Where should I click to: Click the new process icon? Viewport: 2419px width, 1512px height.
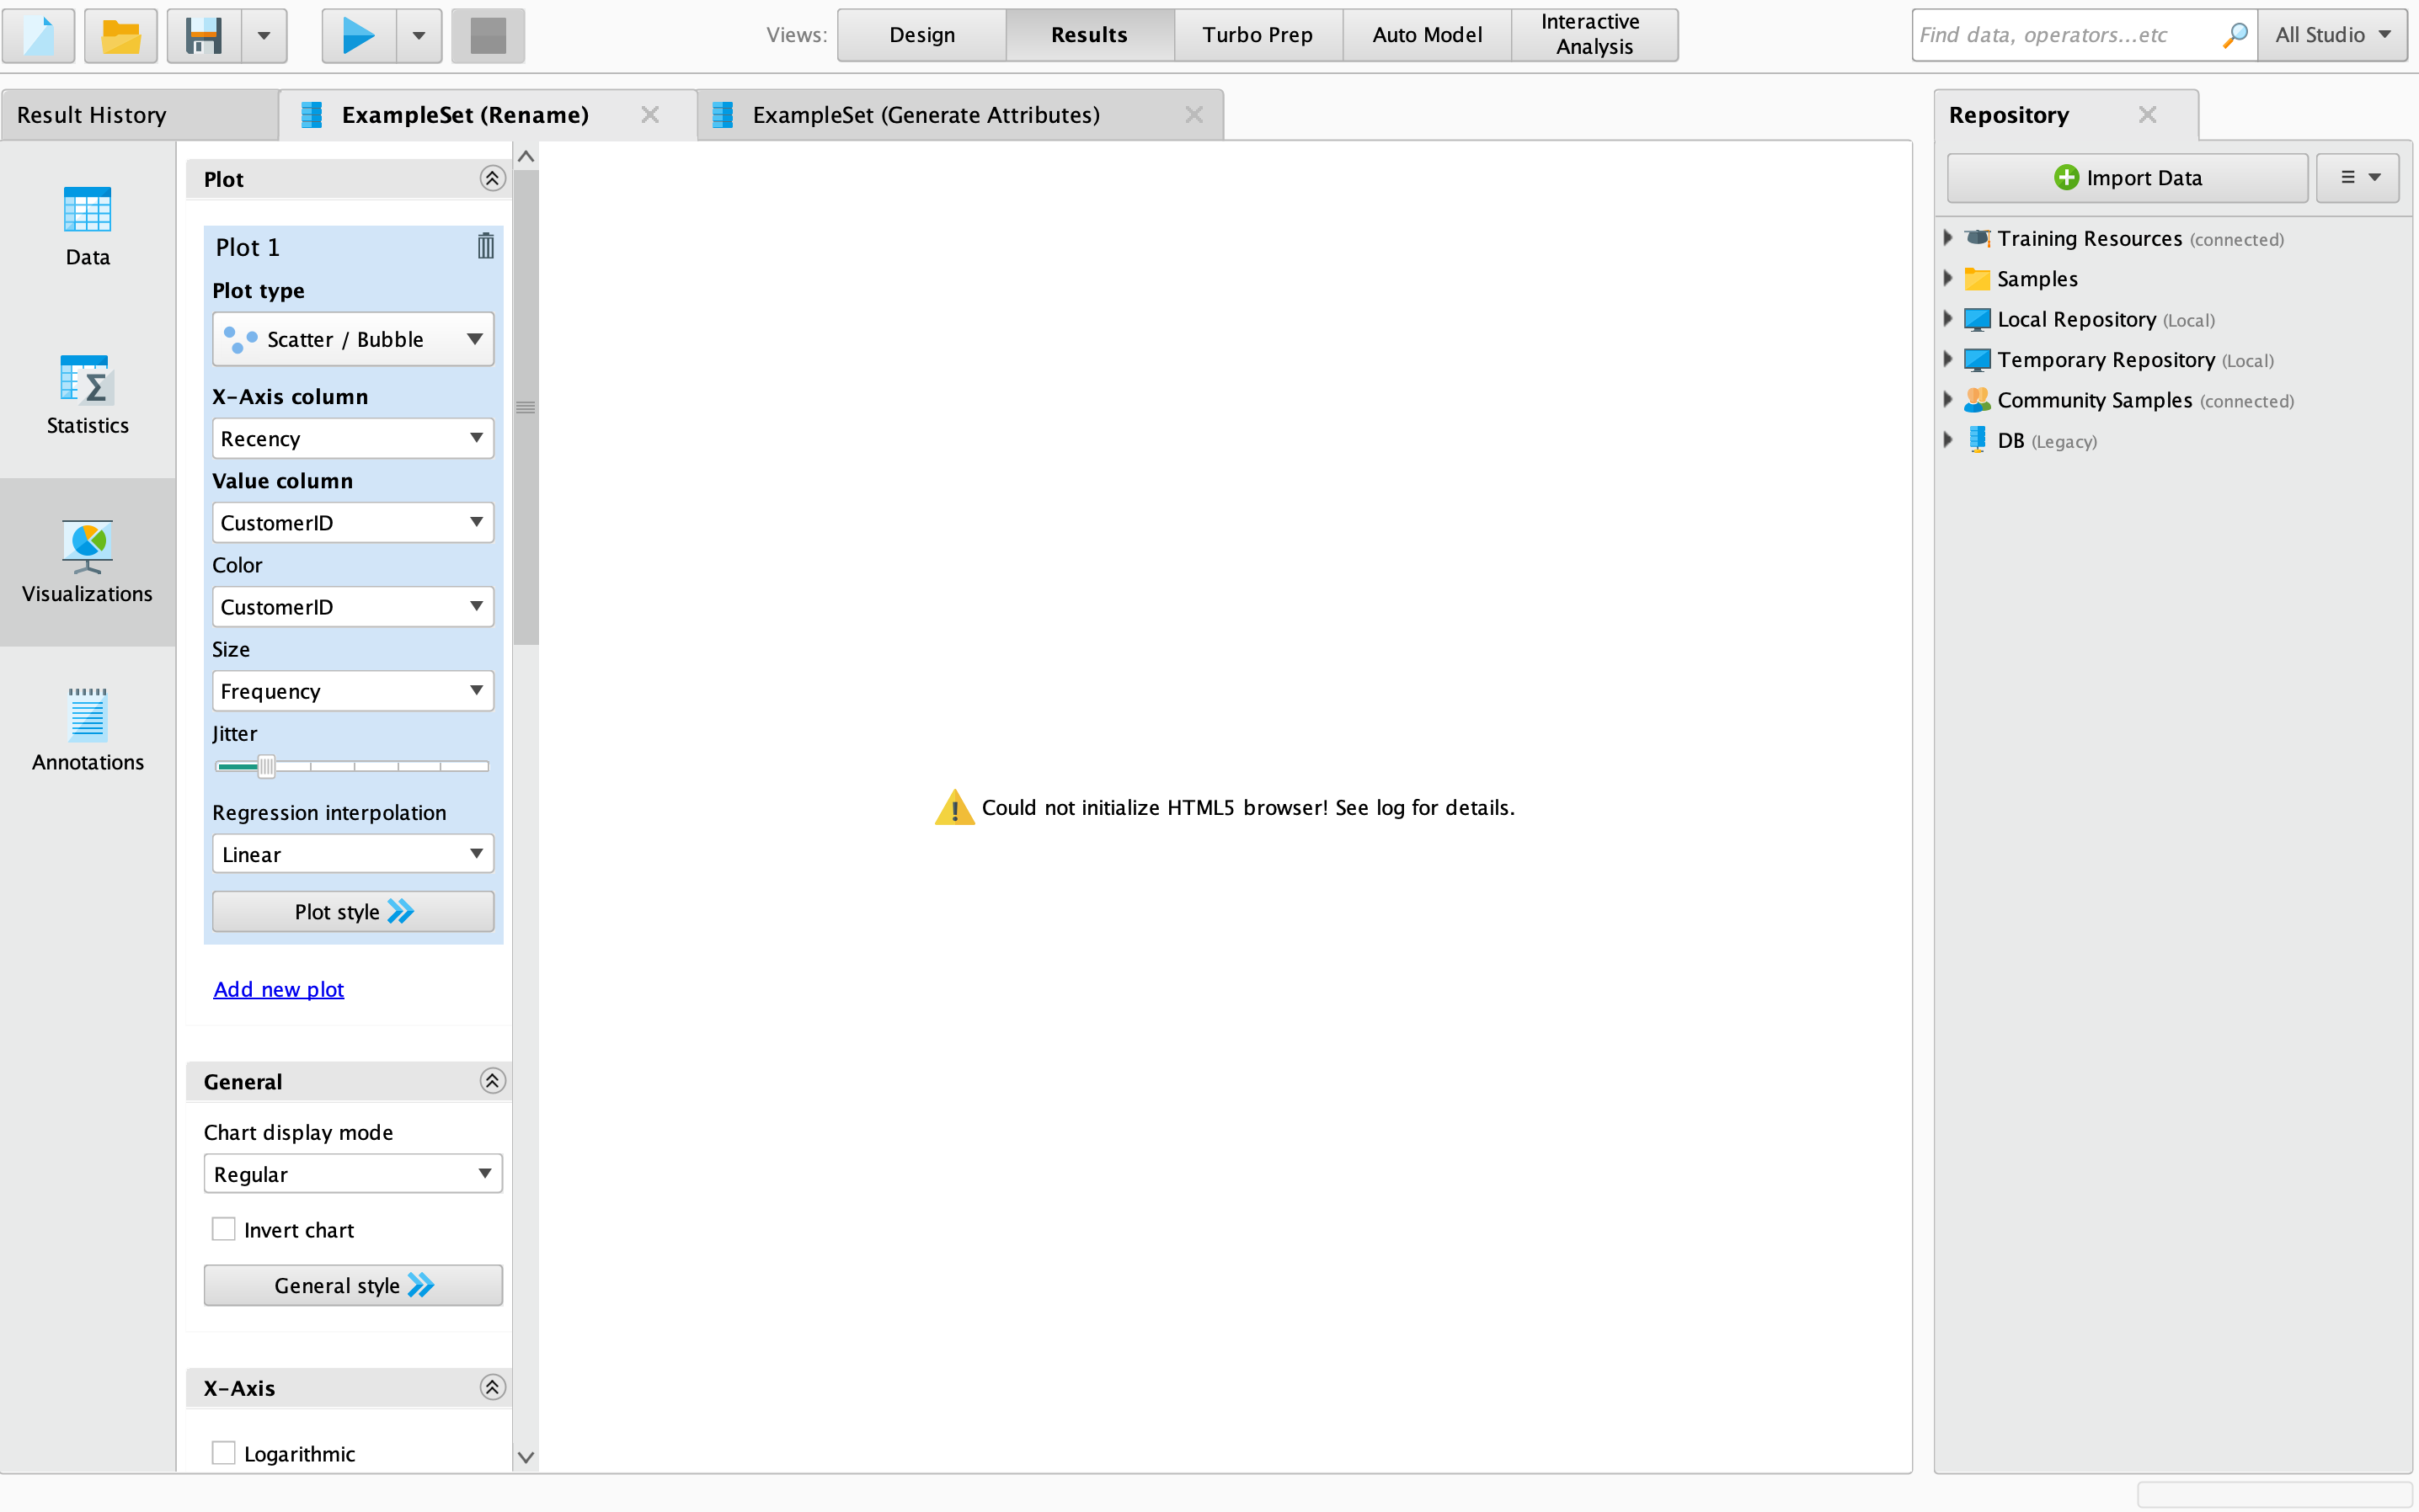(x=38, y=36)
